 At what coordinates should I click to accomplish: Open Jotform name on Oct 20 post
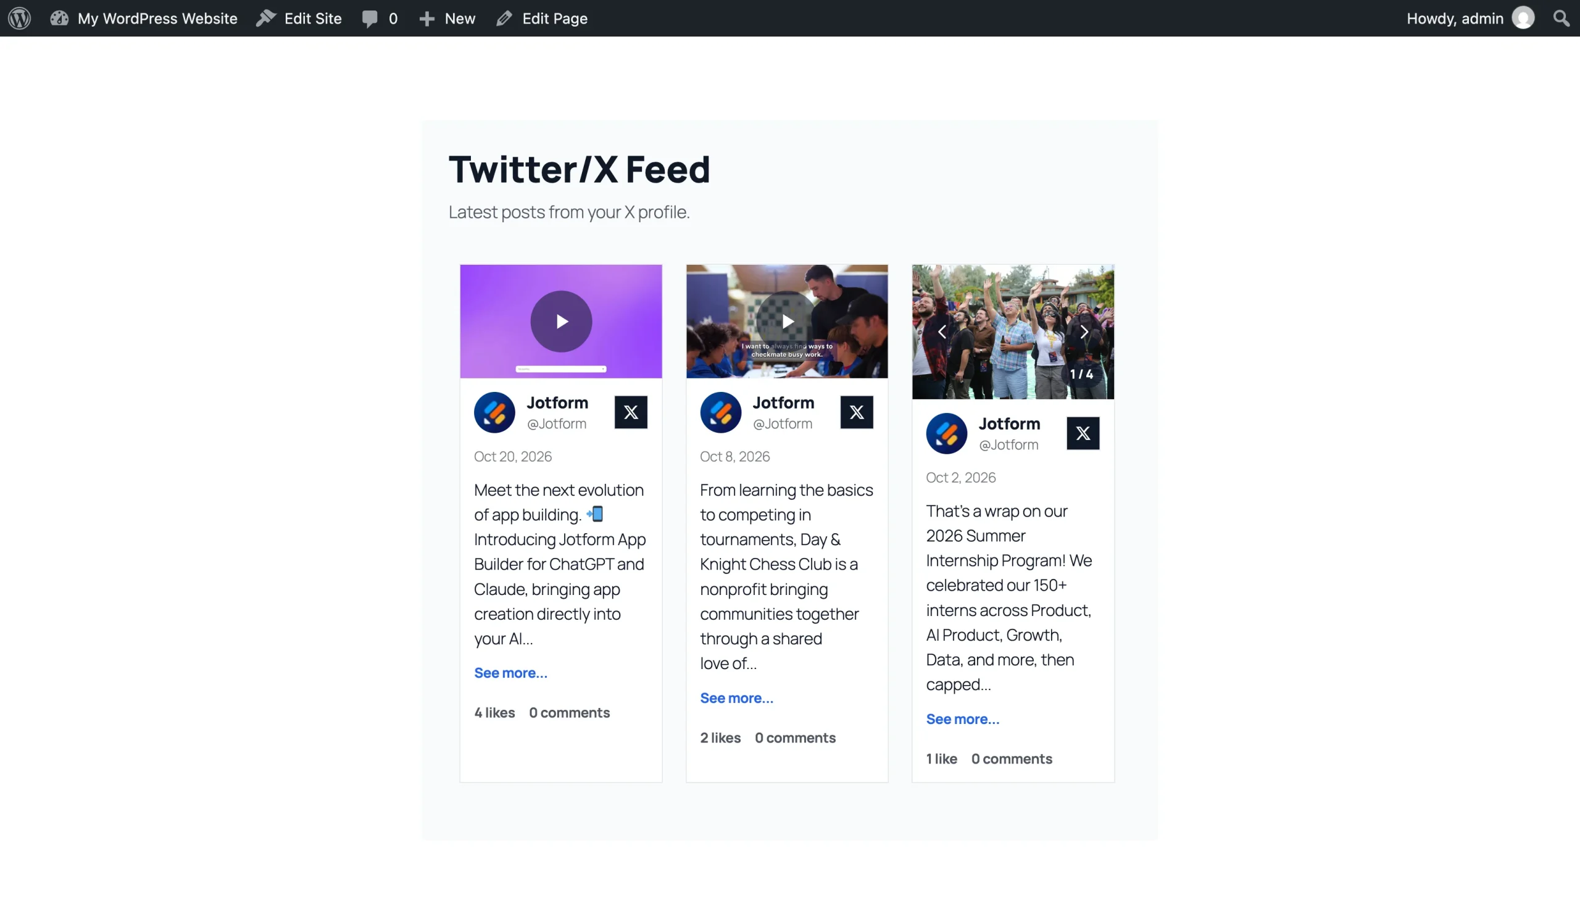(557, 402)
